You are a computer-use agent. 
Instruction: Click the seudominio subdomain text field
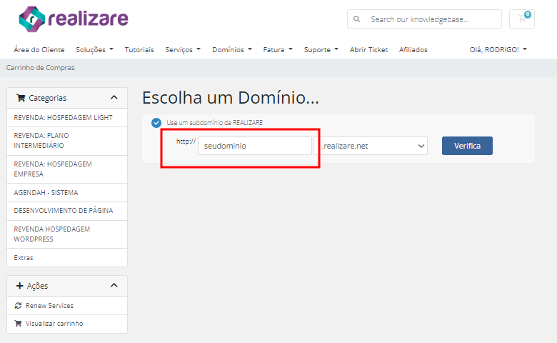point(255,146)
